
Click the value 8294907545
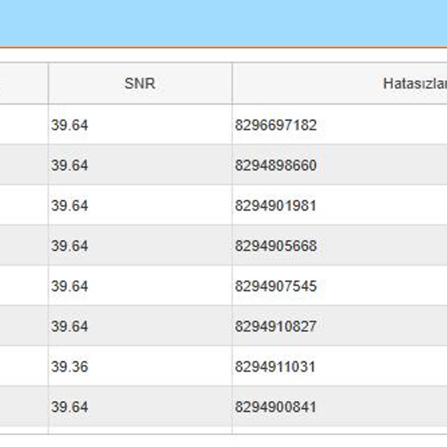(x=276, y=286)
